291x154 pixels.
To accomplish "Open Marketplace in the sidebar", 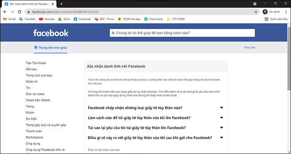I will click(35, 137).
